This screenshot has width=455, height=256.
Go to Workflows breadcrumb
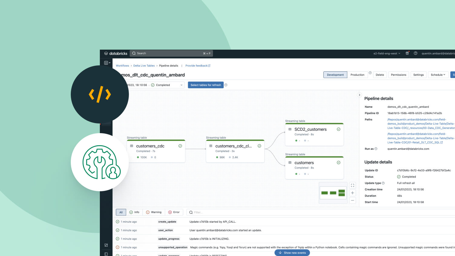coord(122,66)
